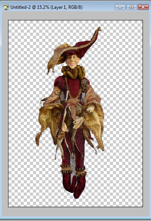Maximize the Untitled-2 document window
The image size is (151, 221).
pos(131,7)
